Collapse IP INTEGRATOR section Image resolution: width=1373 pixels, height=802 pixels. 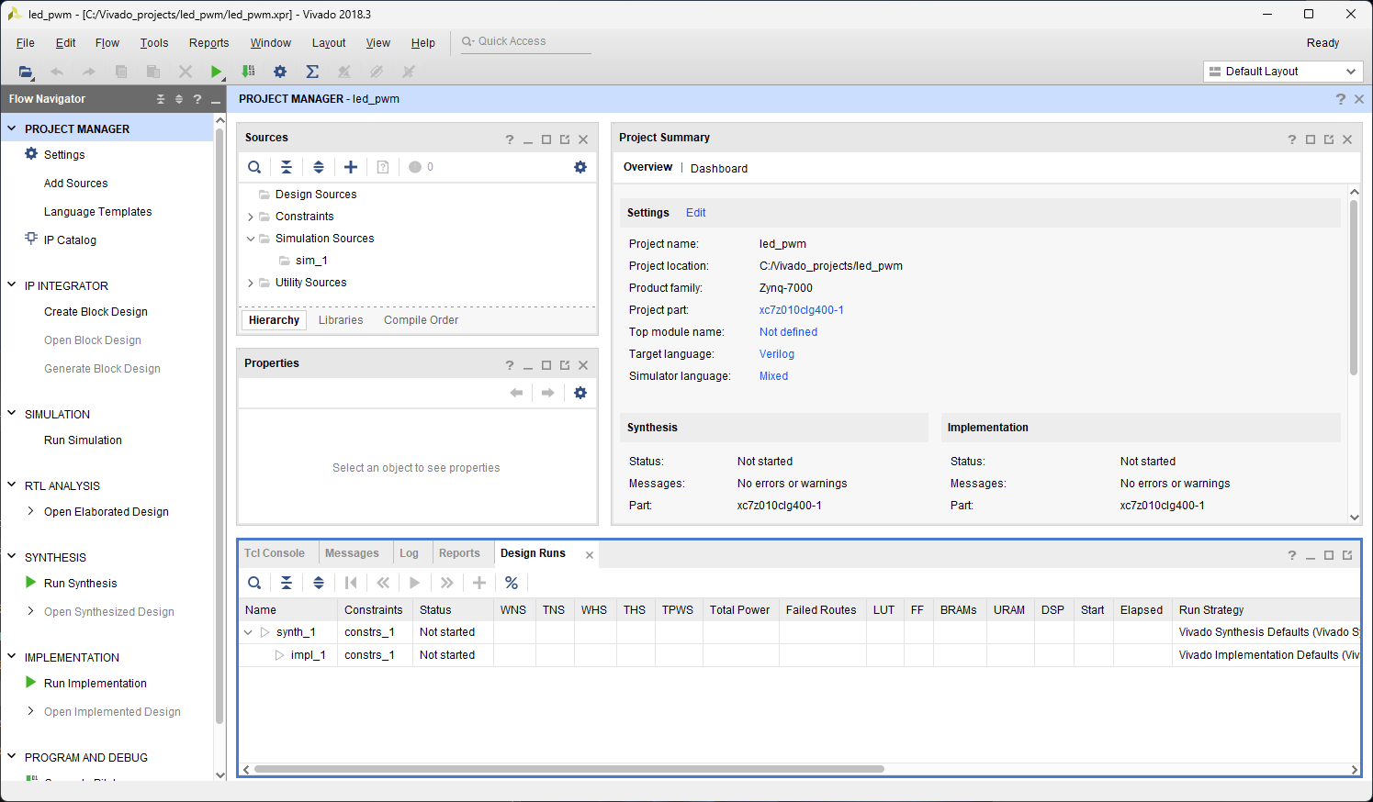tap(12, 285)
